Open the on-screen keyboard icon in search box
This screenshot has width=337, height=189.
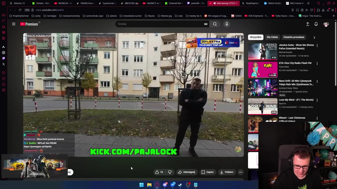[x=206, y=24]
